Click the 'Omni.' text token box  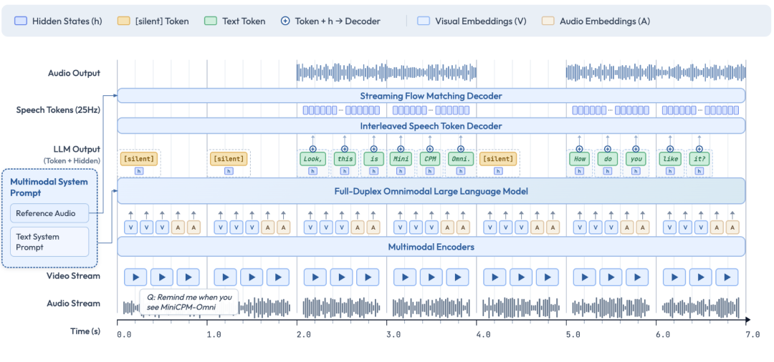coord(460,159)
